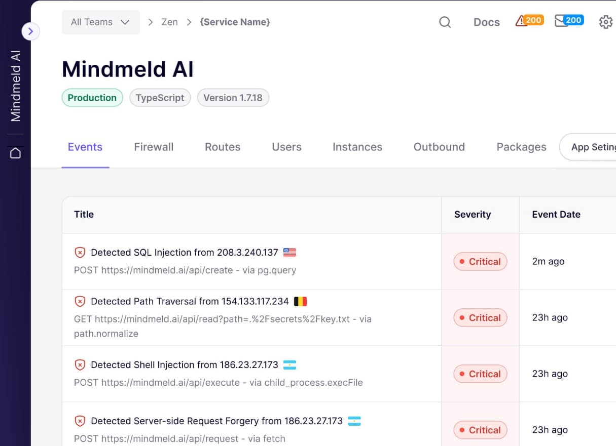Open the Routes tab
Viewport: 616px width, 446px height.
point(222,147)
